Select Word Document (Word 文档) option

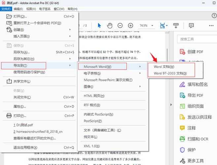tap(164, 67)
